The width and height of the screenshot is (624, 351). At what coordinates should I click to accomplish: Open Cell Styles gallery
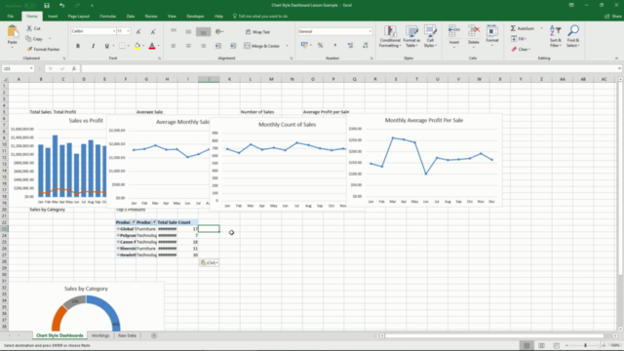430,37
